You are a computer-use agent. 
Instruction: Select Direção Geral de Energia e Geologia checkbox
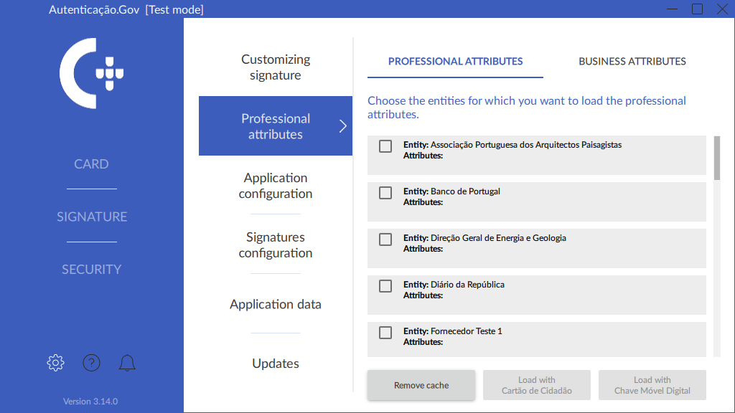click(x=385, y=239)
